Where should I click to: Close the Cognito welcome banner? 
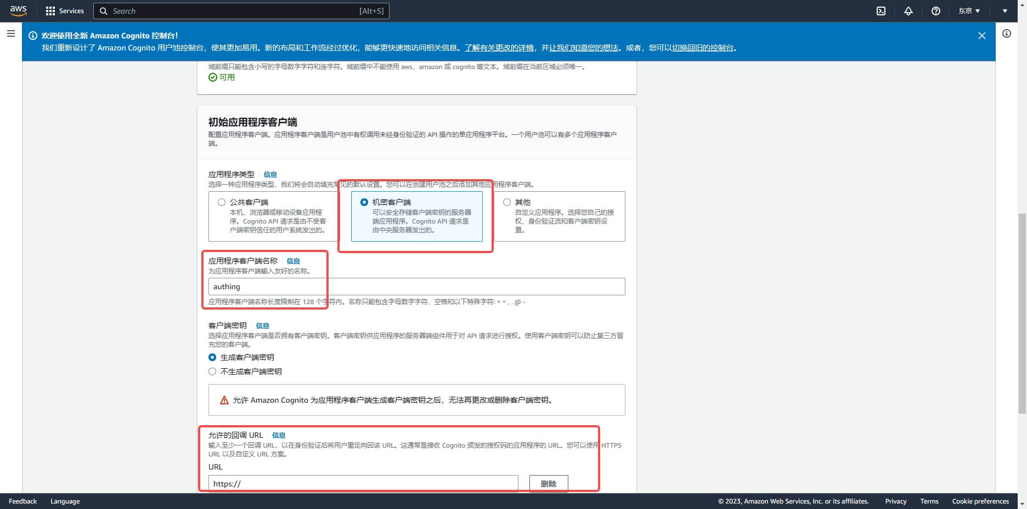pos(981,36)
